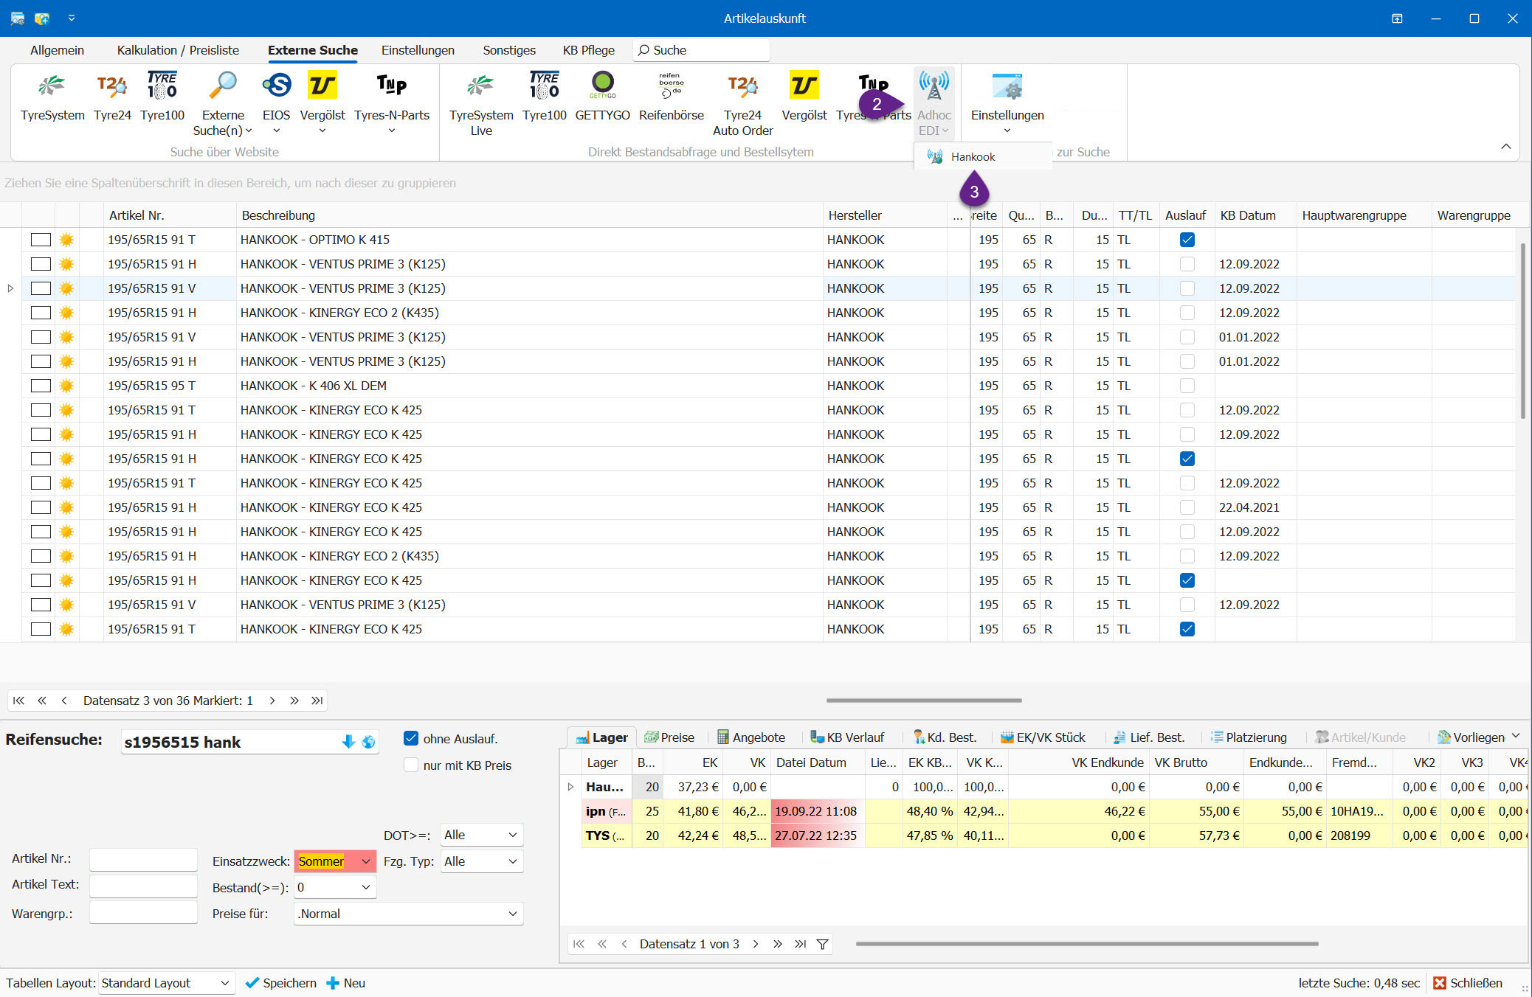Expand Vergölst website search dropdown arrow

322,131
